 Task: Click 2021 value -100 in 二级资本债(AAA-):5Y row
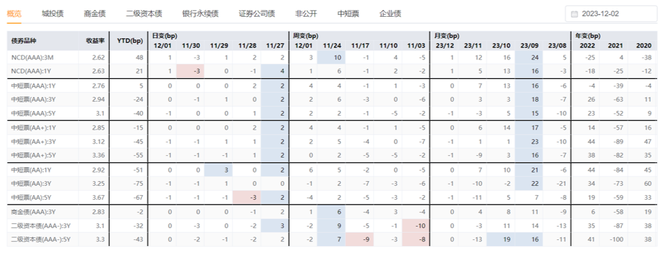tap(615, 240)
